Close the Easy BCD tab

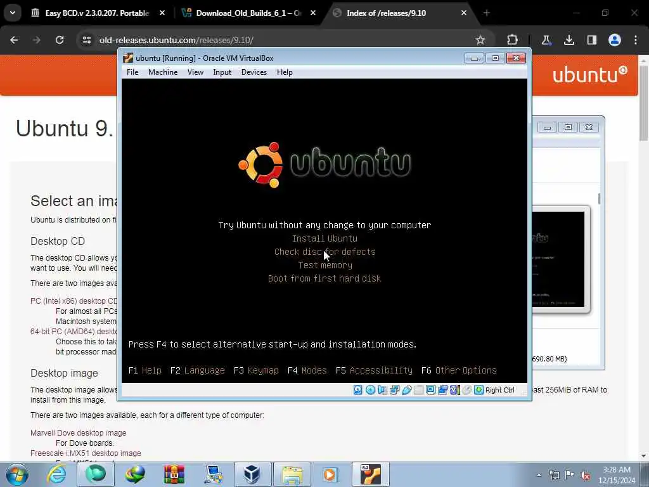(162, 13)
